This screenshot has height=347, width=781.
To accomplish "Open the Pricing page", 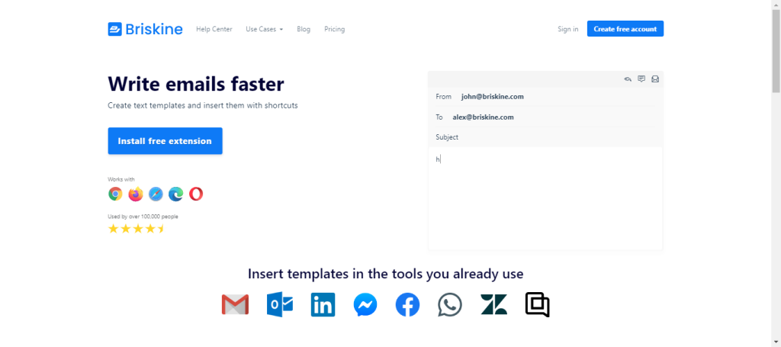I will point(334,29).
